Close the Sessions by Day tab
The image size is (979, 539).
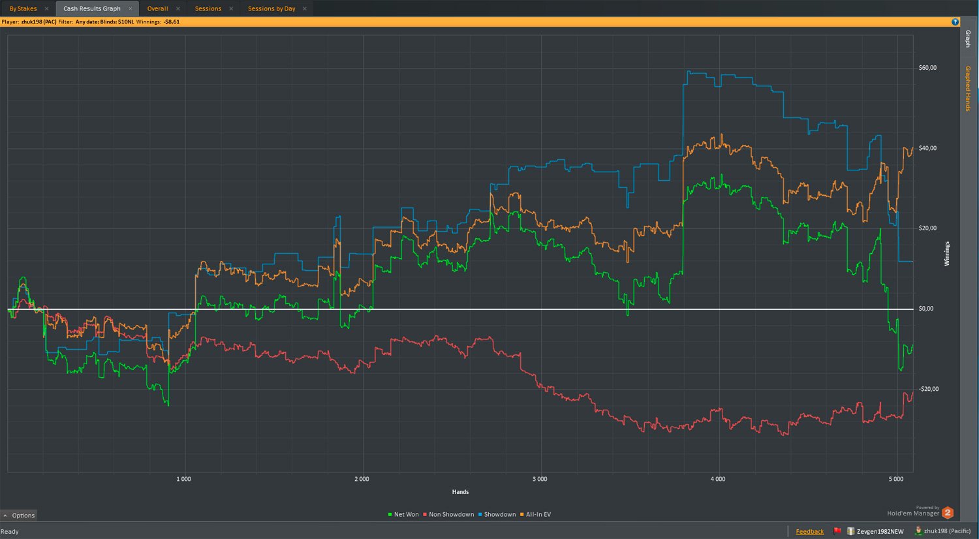pos(304,8)
